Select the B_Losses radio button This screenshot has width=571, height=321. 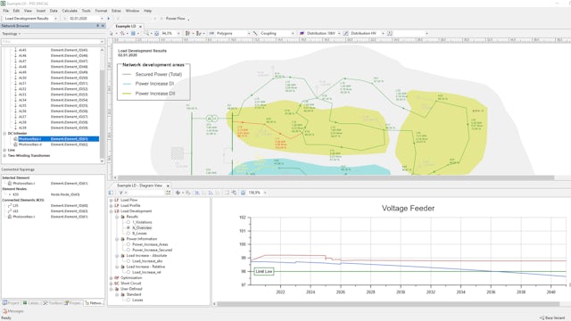click(128, 234)
